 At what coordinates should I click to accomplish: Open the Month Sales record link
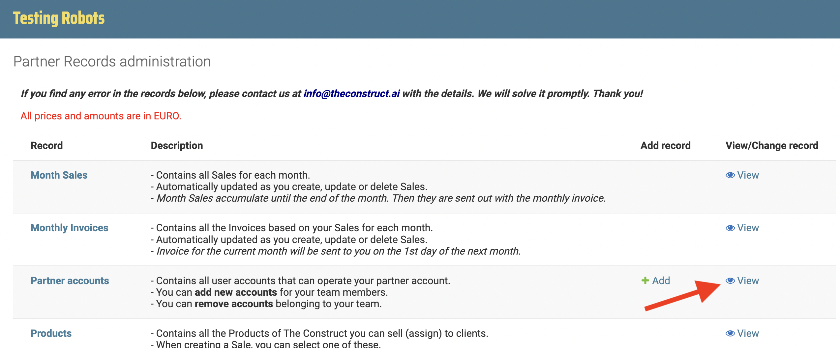(x=59, y=175)
